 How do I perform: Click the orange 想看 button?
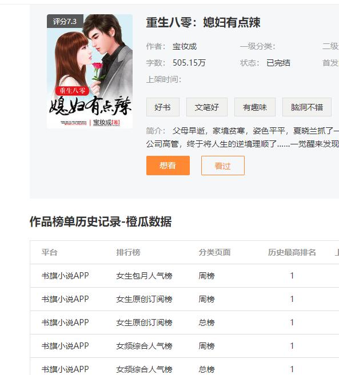point(167,166)
